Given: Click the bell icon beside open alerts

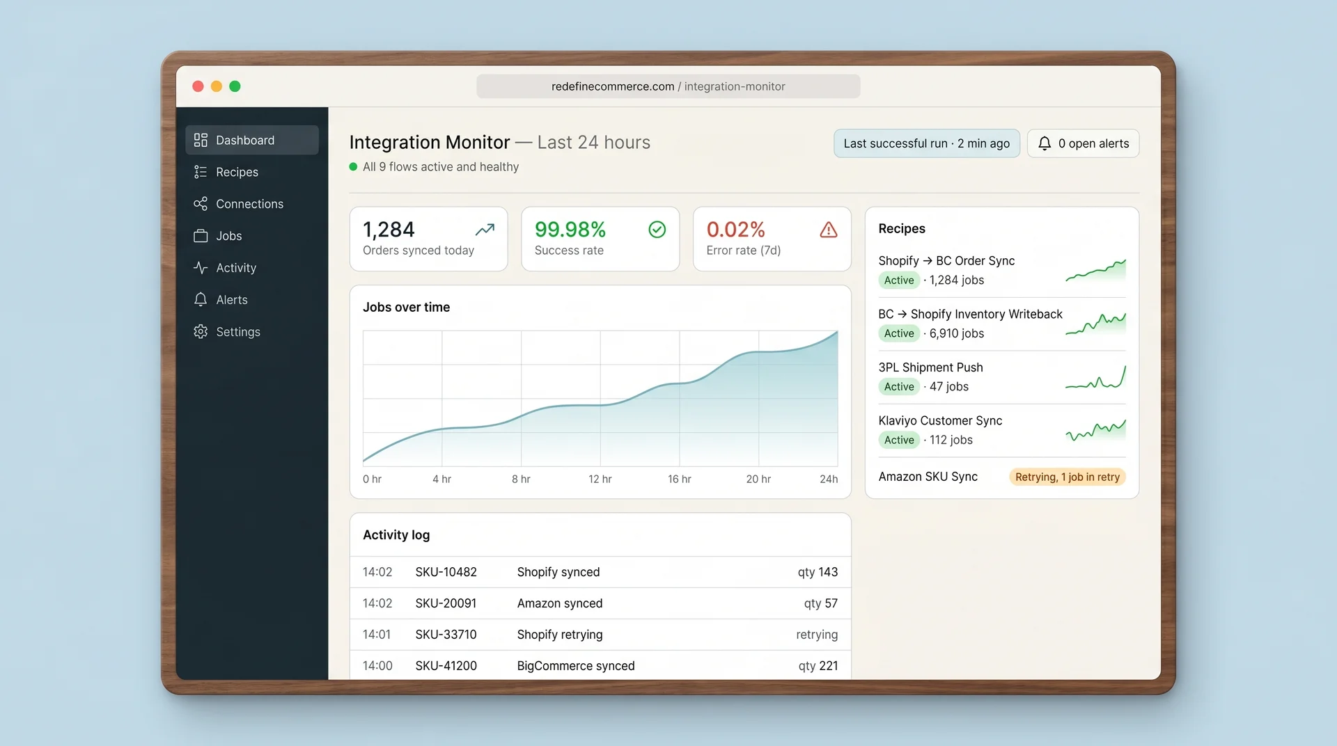Looking at the screenshot, I should point(1045,143).
